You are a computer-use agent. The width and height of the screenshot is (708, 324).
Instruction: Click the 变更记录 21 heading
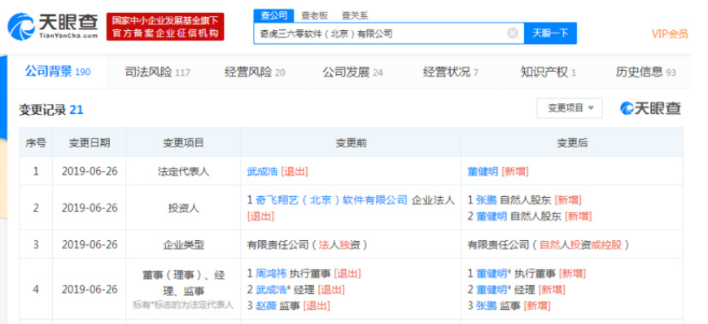pyautogui.click(x=51, y=109)
